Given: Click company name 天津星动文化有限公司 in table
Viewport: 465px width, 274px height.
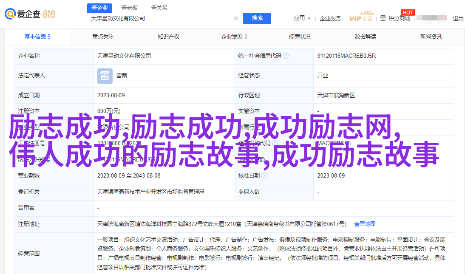Looking at the screenshot, I should pos(124,56).
